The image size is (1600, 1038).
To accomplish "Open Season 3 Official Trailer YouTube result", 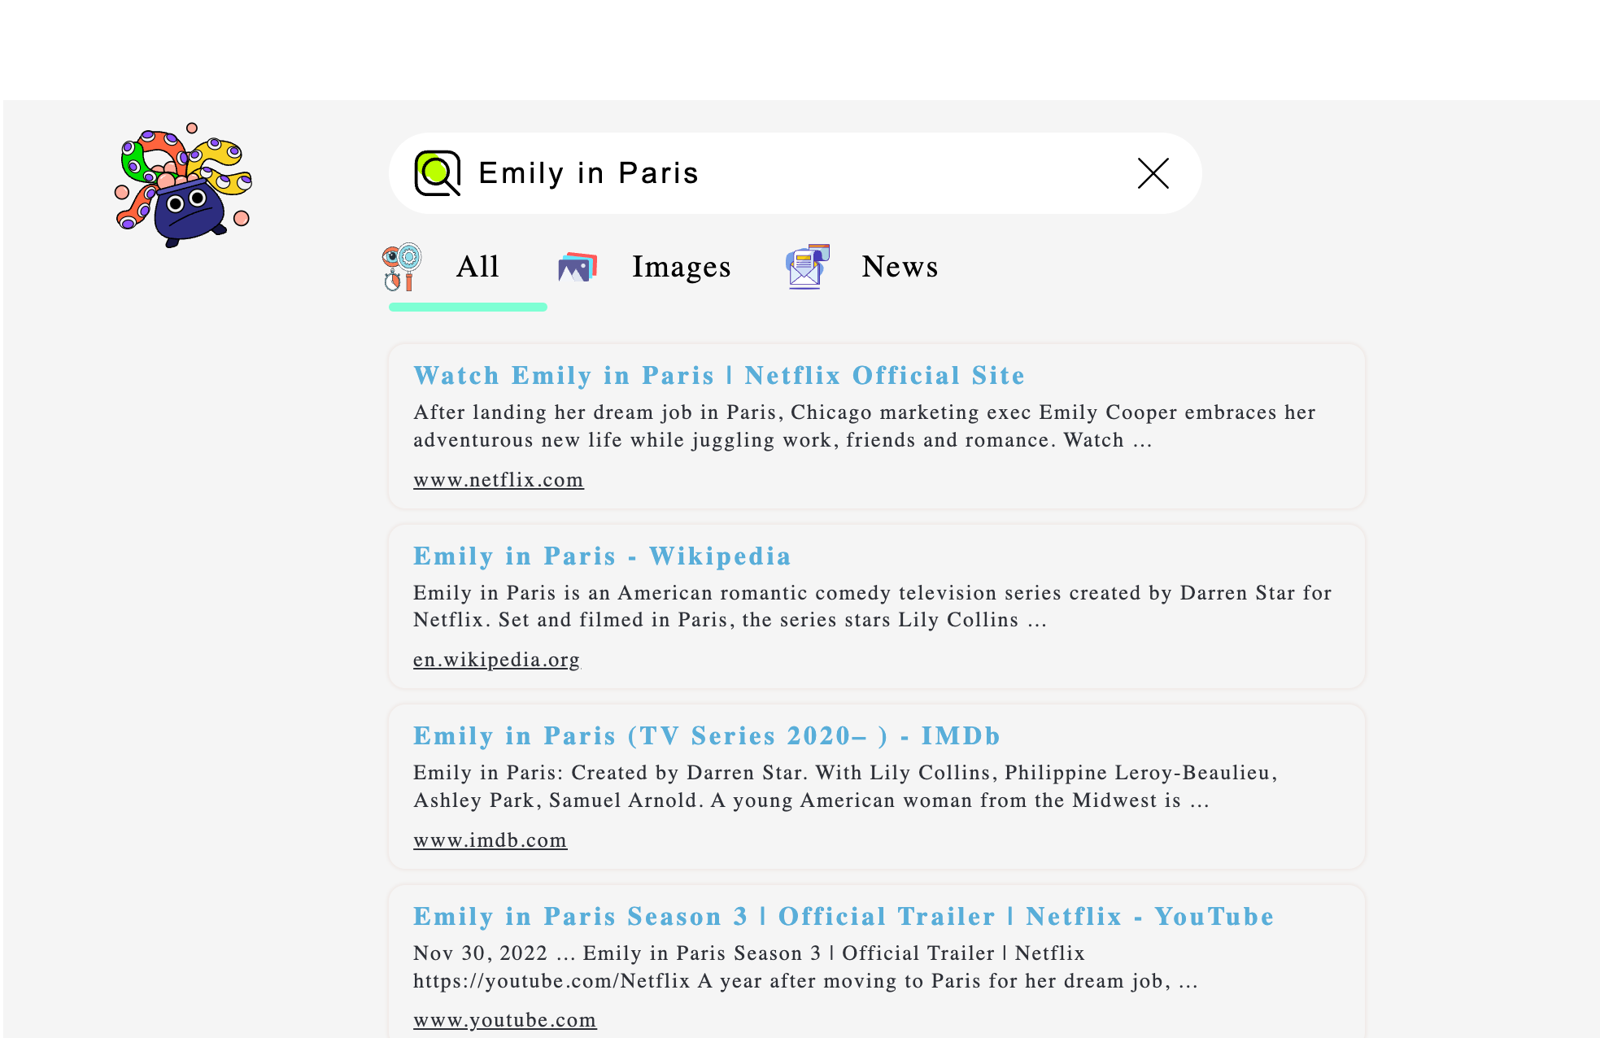I will coord(843,917).
